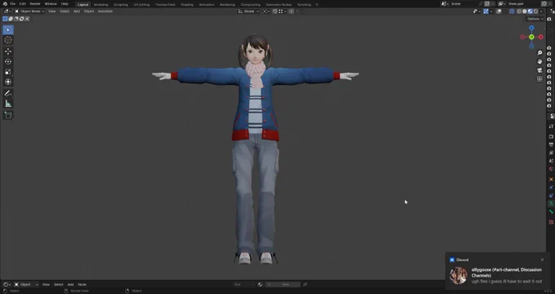Toggle snapping magnet in viewport header

(275, 11)
